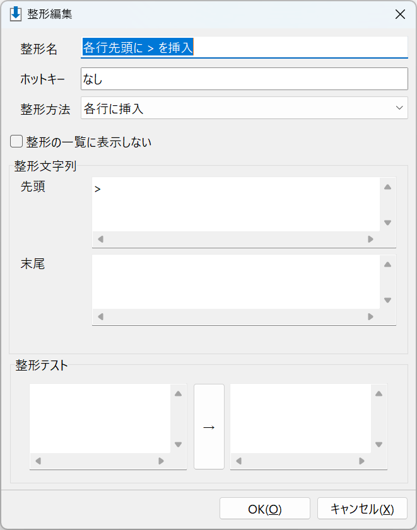Click up arrow of 末尾 text box scrollbar
417x530 pixels.
387,265
